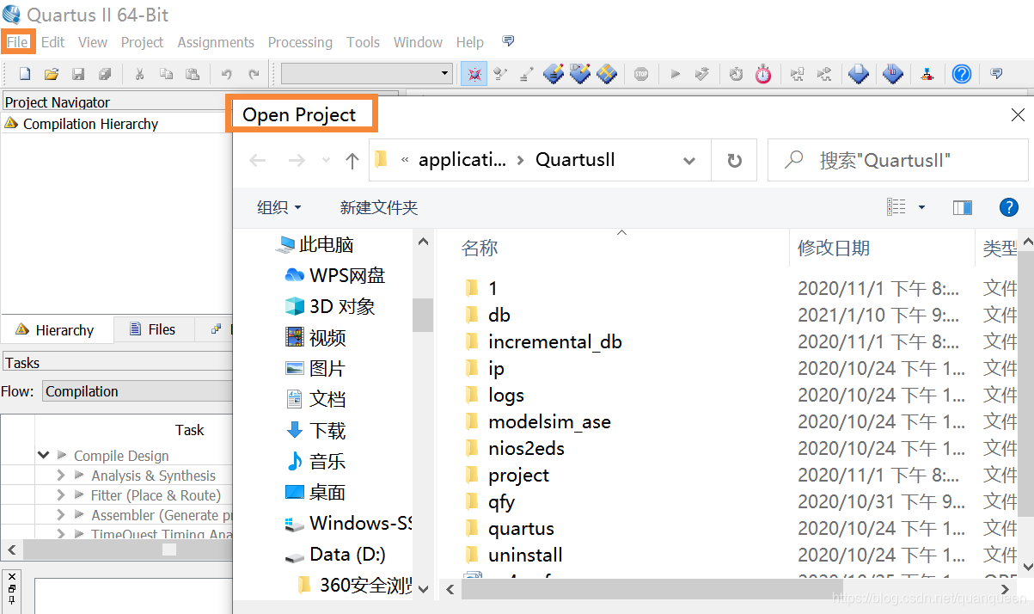Click the search QuartusII input field
This screenshot has width=1034, height=614.
pyautogui.click(x=899, y=160)
